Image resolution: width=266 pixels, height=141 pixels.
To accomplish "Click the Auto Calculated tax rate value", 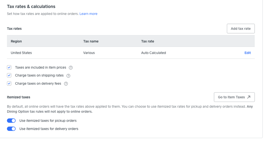I will (153, 53).
